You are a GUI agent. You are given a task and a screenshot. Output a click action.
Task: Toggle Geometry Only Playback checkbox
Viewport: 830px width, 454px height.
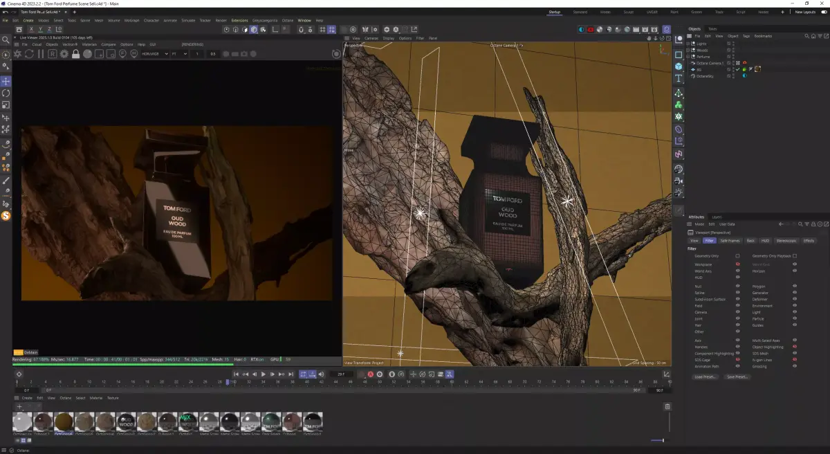click(x=795, y=256)
